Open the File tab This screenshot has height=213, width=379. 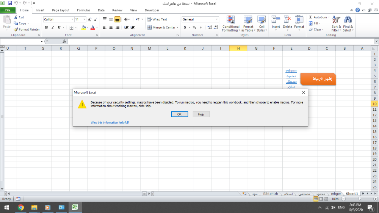coord(8,10)
